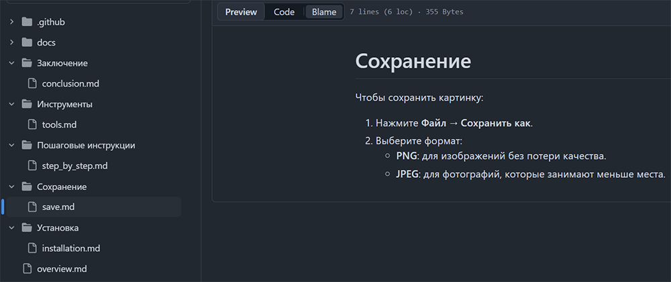Screen dimensions: 671x282
Task: Switch to the Preview tab
Action: pos(242,12)
